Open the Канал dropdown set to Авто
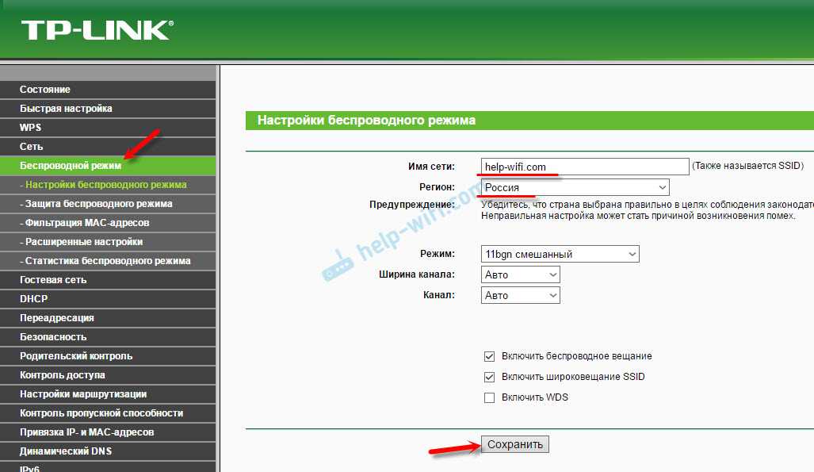Viewport: 814px width, 472px height. tap(520, 295)
